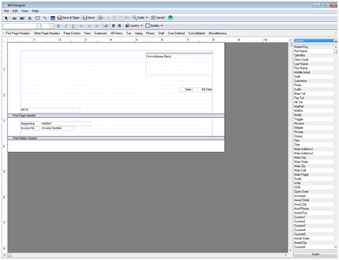Select Email in the field list

point(313,179)
